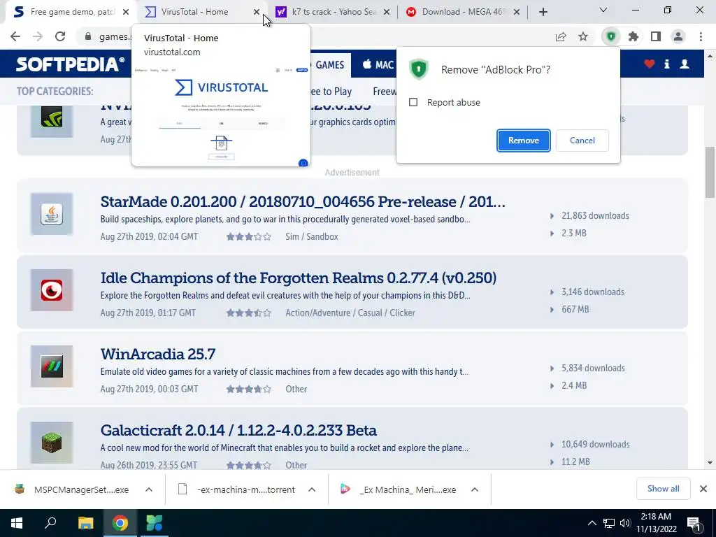The height and width of the screenshot is (537, 716).
Task: Click the Softpedia info icon
Action: click(x=667, y=64)
